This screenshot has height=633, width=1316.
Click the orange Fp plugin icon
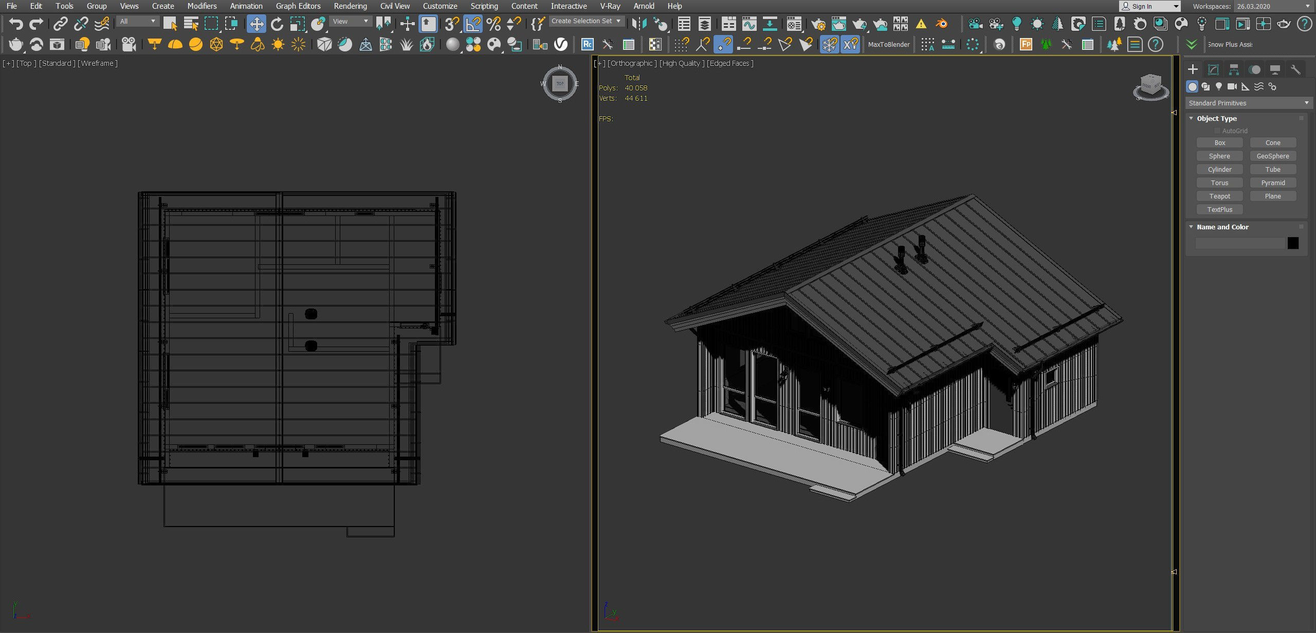click(x=1026, y=45)
